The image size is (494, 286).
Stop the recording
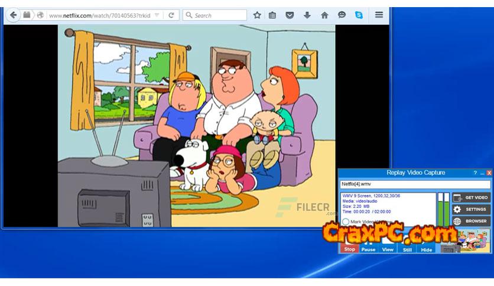[x=349, y=247]
